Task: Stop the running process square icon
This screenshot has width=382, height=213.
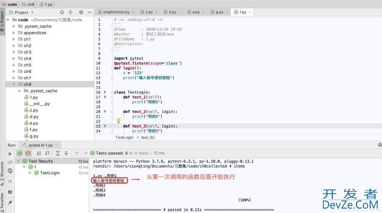Action: pos(10,181)
